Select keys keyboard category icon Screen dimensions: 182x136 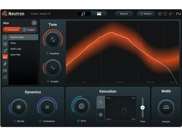pos(5,57)
